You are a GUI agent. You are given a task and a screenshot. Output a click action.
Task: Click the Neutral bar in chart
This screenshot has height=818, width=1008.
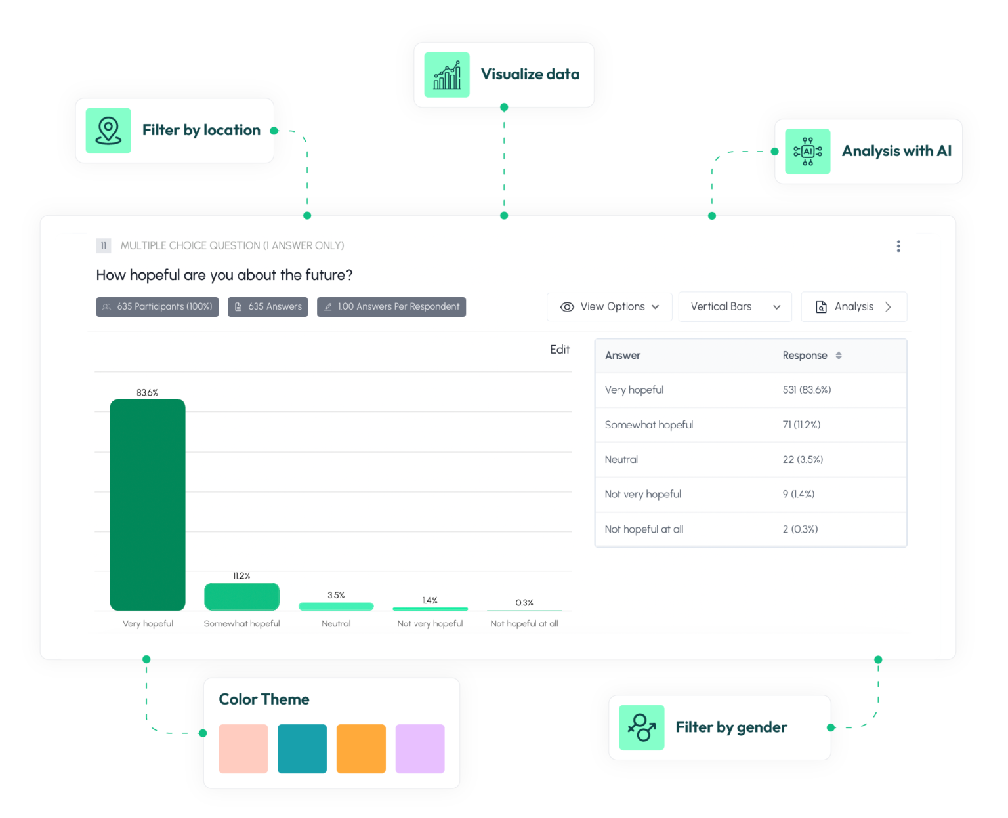336,607
